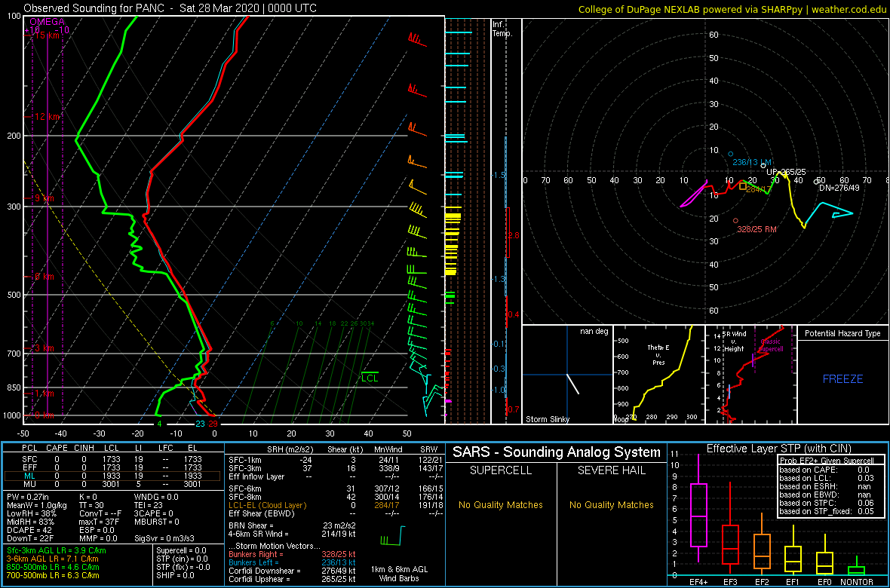Click the UP=265/25 Corfidi upshear marker
Screen dimensions: 890x588
point(763,166)
